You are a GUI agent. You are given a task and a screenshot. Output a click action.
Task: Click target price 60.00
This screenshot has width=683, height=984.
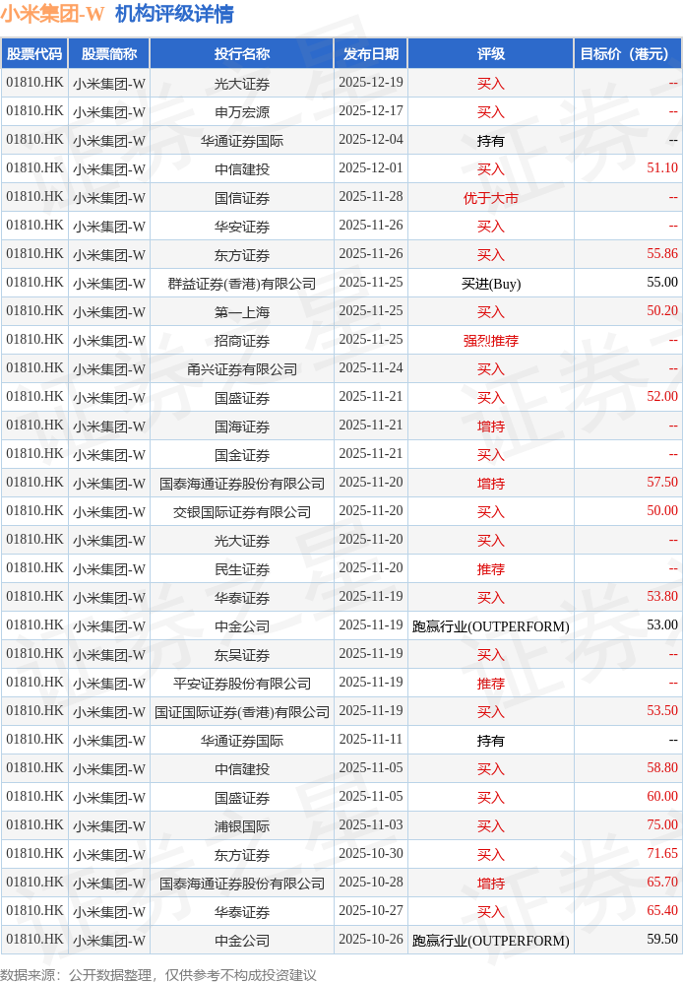click(x=662, y=797)
